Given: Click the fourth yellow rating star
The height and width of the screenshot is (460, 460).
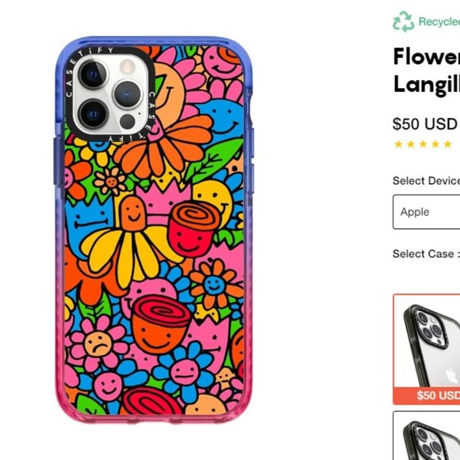Looking at the screenshot, I should [x=435, y=144].
